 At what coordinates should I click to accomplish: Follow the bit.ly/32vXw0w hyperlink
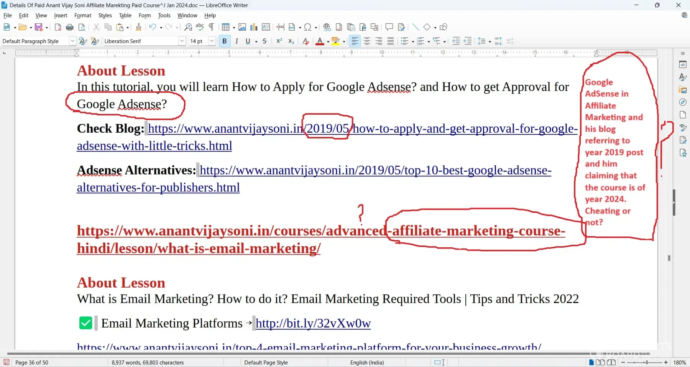313,323
